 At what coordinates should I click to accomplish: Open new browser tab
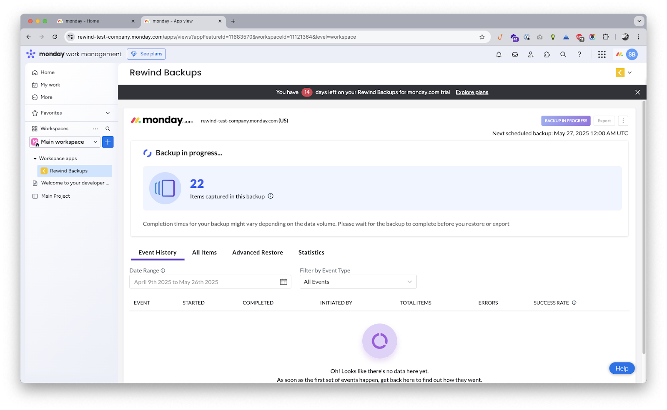point(233,21)
